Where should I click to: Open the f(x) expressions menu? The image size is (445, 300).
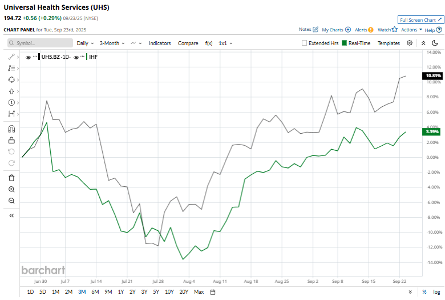pos(209,43)
